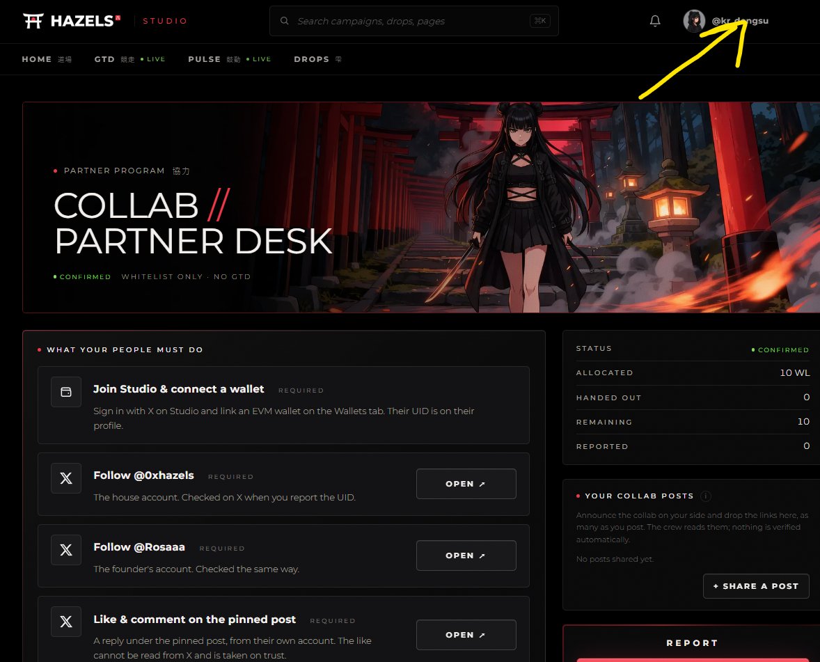The height and width of the screenshot is (662, 820).
Task: Click 'The founder's account. Checked the same way.'
Action: pos(196,569)
